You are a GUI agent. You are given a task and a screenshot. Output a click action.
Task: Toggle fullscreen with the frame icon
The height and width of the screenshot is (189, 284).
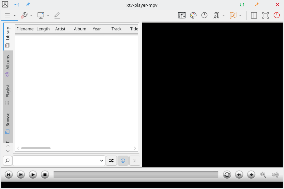point(265,15)
